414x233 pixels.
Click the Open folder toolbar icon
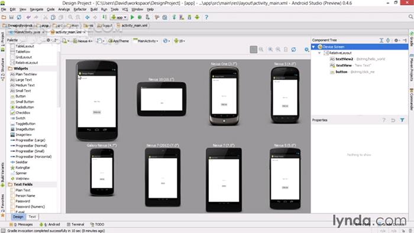tap(4, 17)
